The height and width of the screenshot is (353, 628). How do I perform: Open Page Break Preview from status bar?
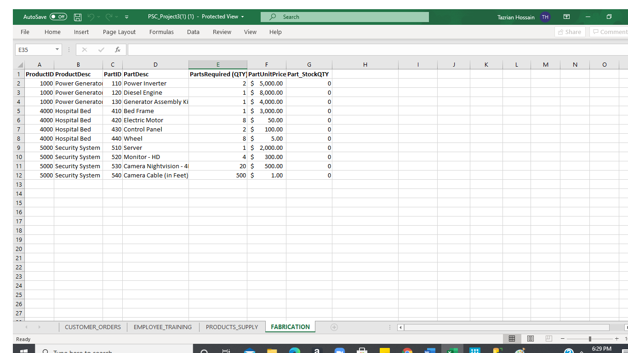click(548, 338)
